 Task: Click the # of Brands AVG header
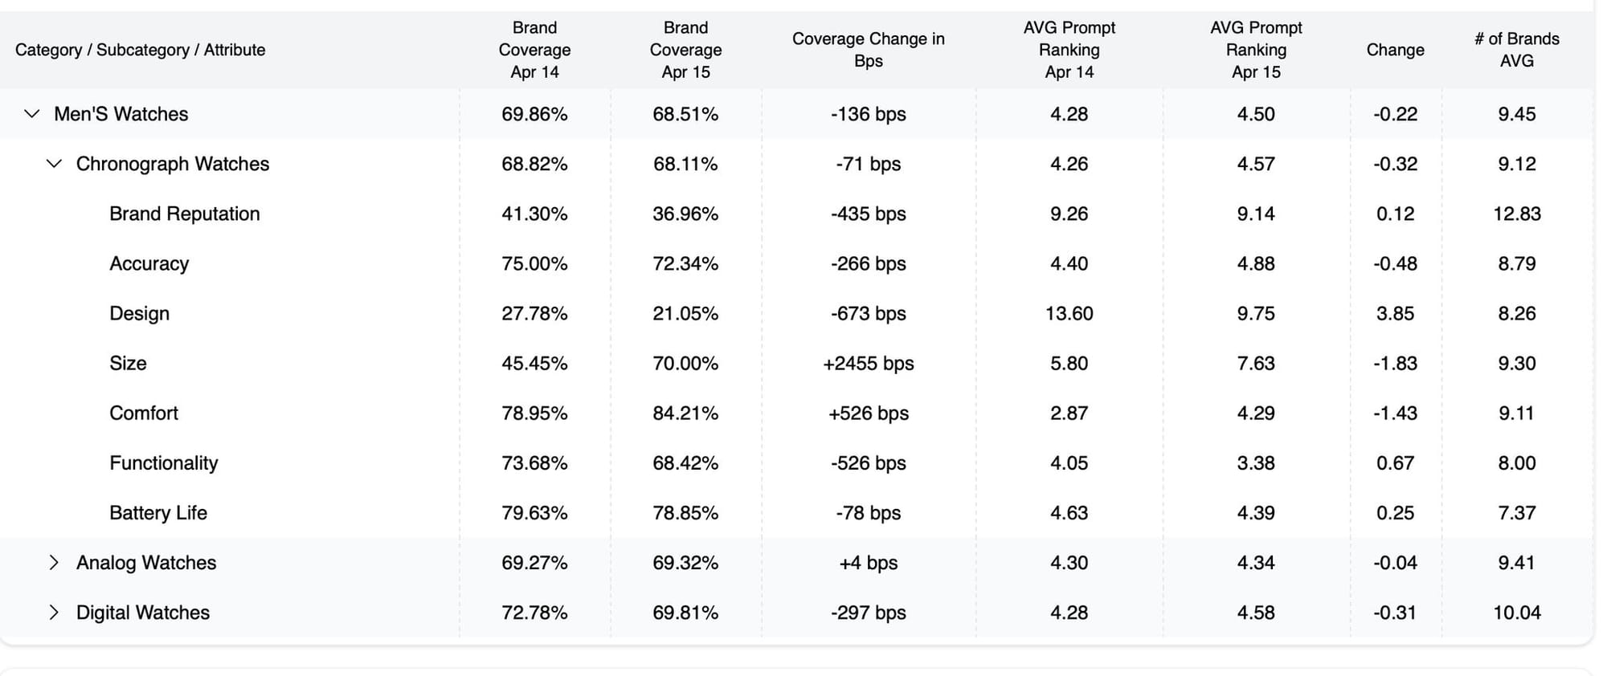click(1516, 50)
